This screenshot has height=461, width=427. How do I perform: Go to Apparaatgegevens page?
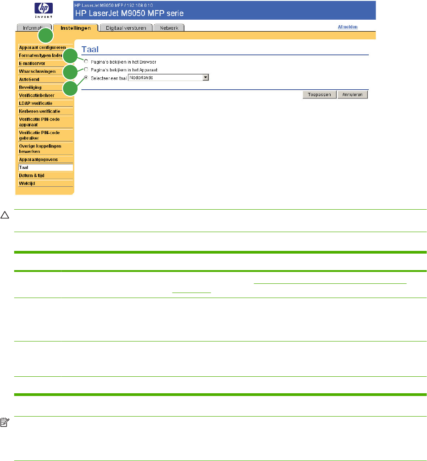45,159
